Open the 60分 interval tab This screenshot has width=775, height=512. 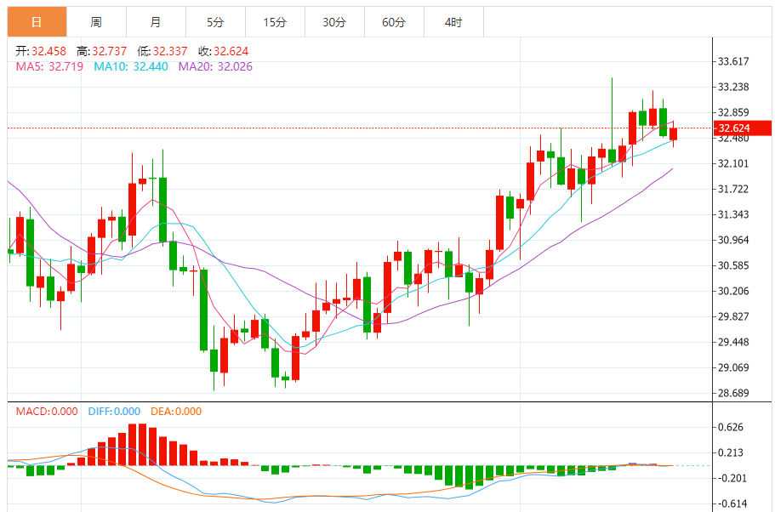[394, 22]
